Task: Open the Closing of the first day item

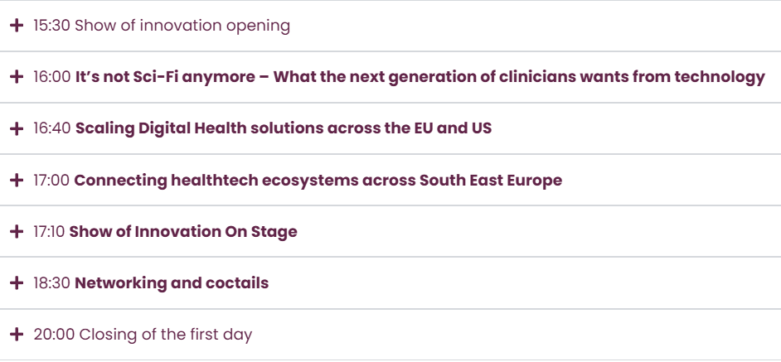Action: pos(165,335)
